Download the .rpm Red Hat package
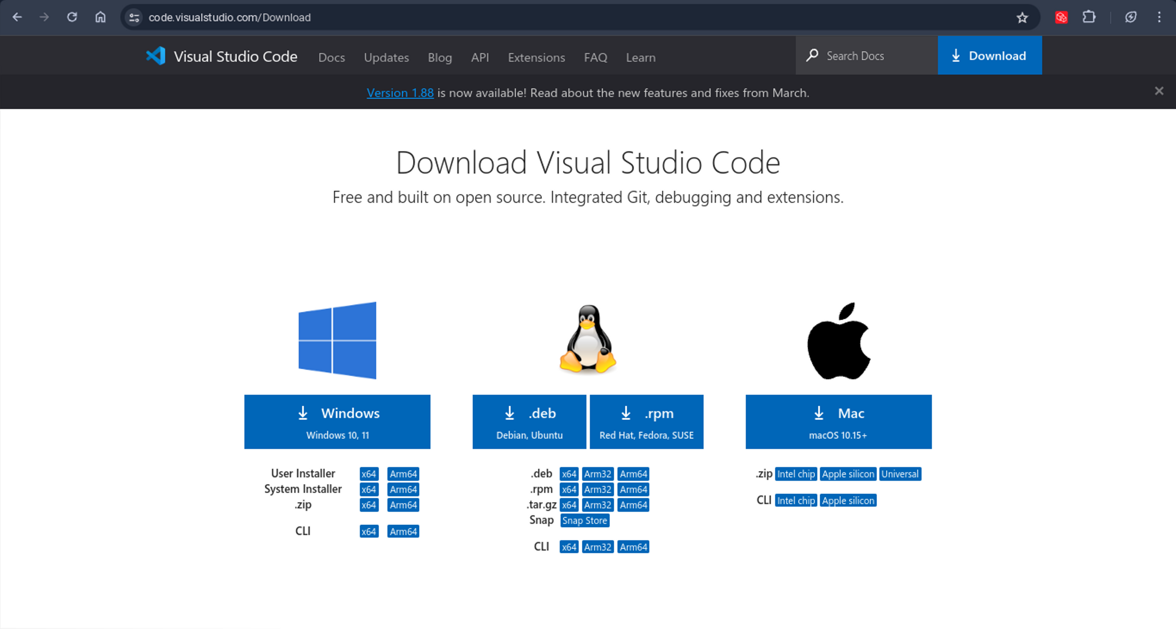 coord(646,422)
